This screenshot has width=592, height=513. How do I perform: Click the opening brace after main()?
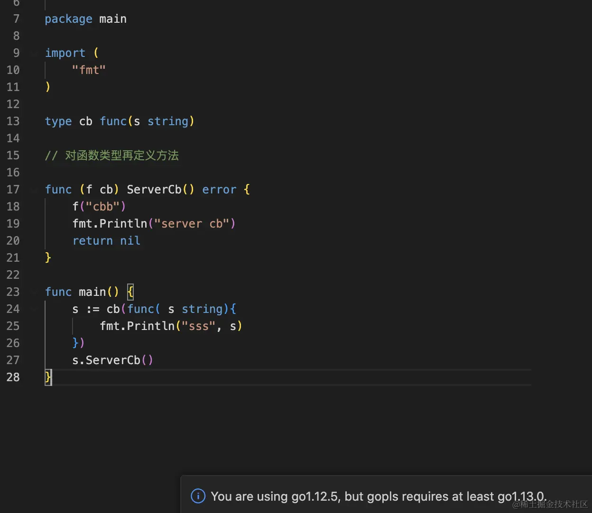130,292
